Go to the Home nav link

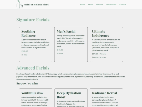pyautogui.click(x=82, y=5)
